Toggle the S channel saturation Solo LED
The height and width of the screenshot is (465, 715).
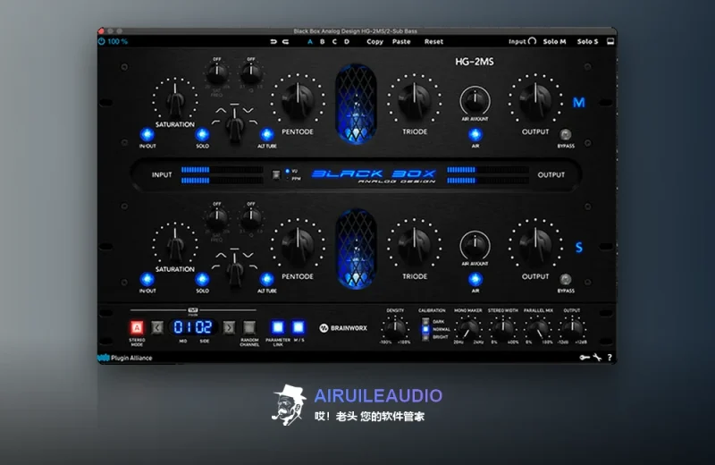tap(203, 279)
